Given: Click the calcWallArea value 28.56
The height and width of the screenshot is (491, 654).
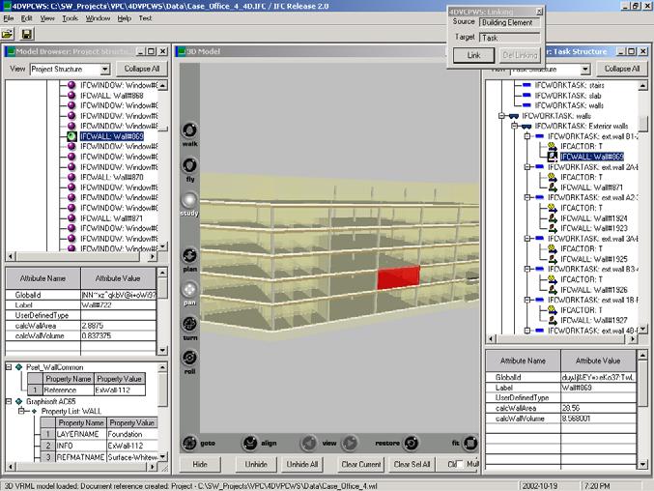Looking at the screenshot, I should [598, 408].
